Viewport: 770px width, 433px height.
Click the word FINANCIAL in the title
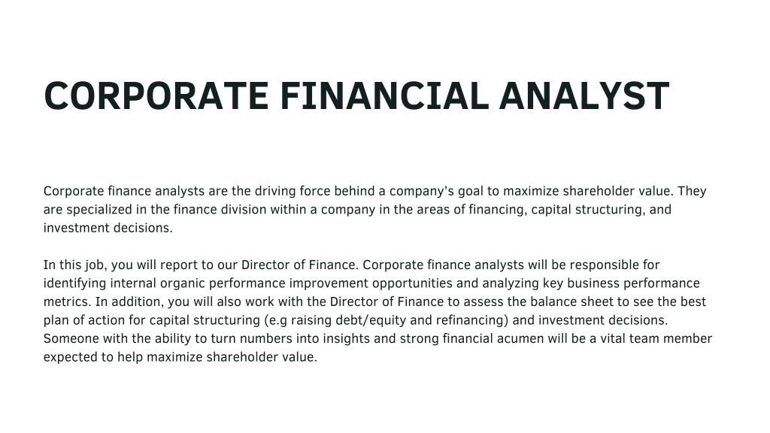[x=384, y=95]
